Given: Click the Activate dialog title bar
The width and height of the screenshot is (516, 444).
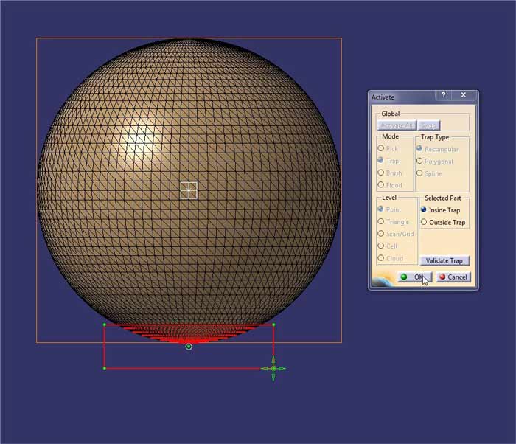Looking at the screenshot, I should [x=402, y=97].
